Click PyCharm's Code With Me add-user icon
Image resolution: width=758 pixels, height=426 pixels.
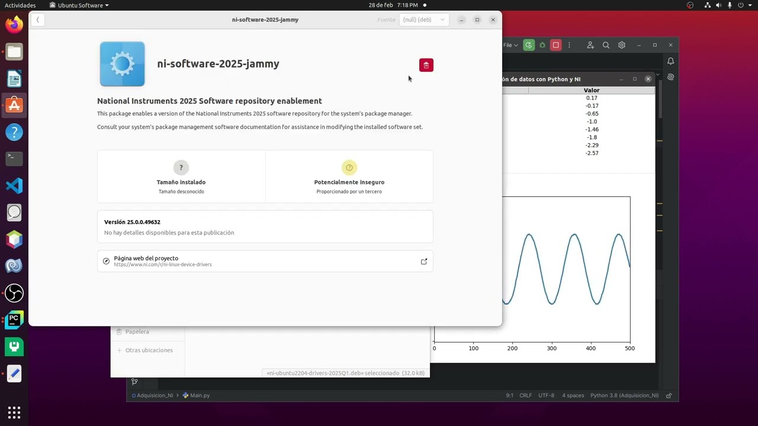tap(590, 45)
